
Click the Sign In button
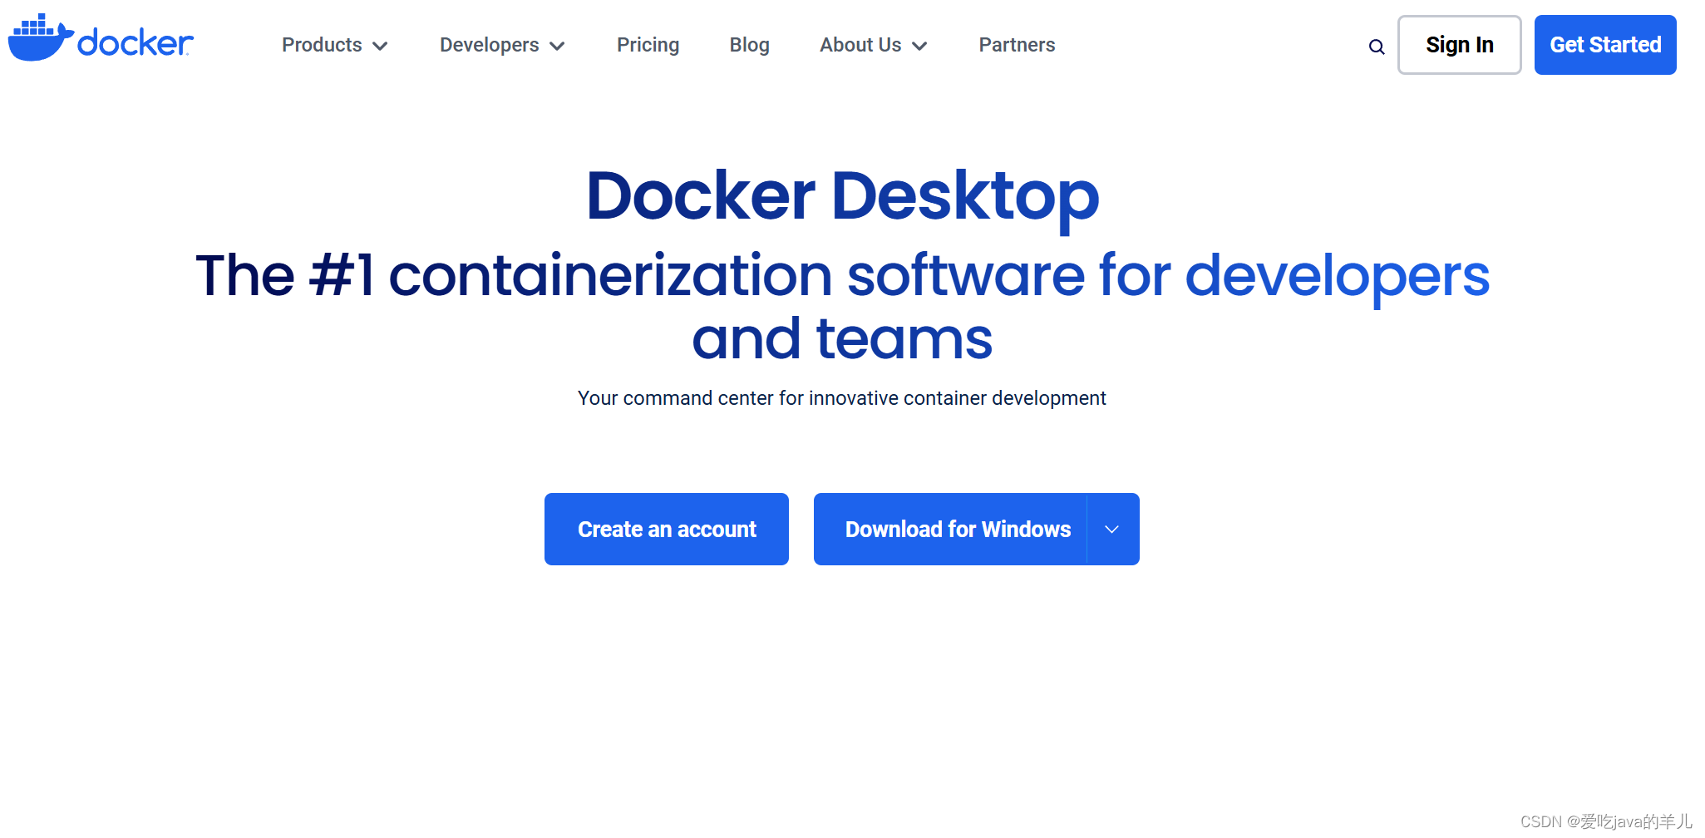[x=1459, y=45]
